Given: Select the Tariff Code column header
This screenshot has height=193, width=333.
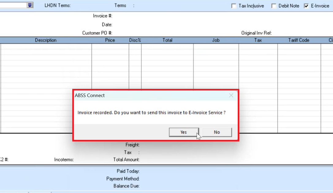Looking at the screenshot, I should pyautogui.click(x=299, y=40).
